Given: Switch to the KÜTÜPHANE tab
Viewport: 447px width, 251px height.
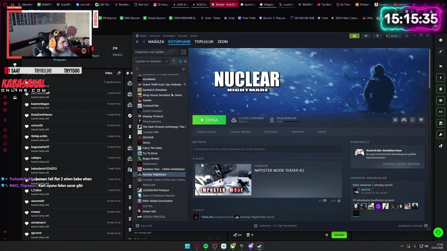Looking at the screenshot, I should point(179,41).
